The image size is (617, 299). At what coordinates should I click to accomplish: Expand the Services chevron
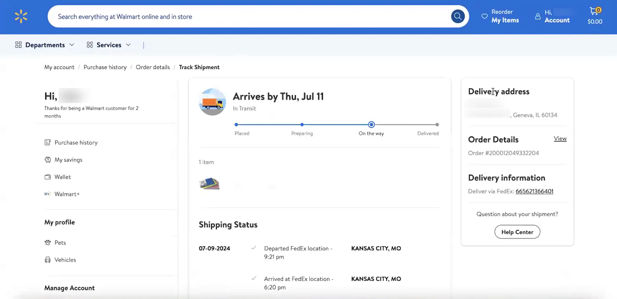[128, 45]
